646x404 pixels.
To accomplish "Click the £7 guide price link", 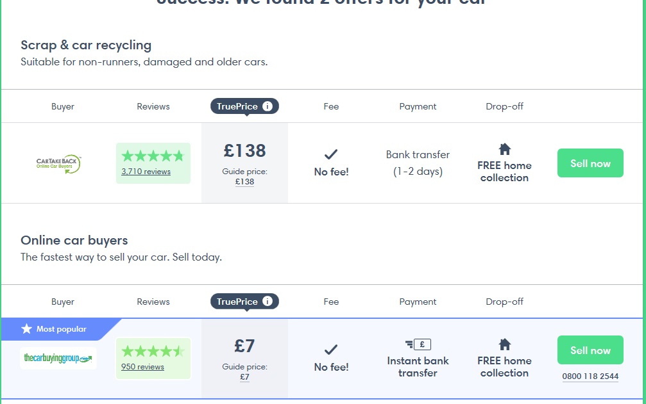I will pos(244,377).
